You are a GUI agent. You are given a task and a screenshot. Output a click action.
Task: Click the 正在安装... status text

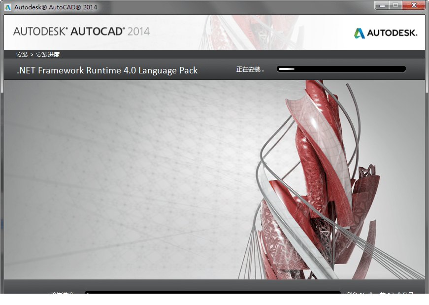[250, 69]
